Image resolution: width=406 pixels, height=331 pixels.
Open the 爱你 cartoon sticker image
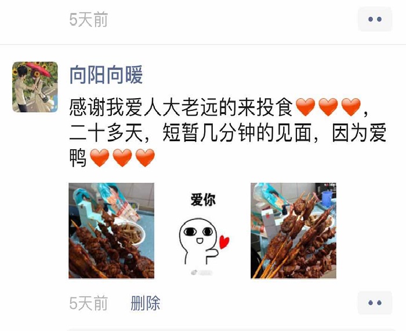pos(202,231)
